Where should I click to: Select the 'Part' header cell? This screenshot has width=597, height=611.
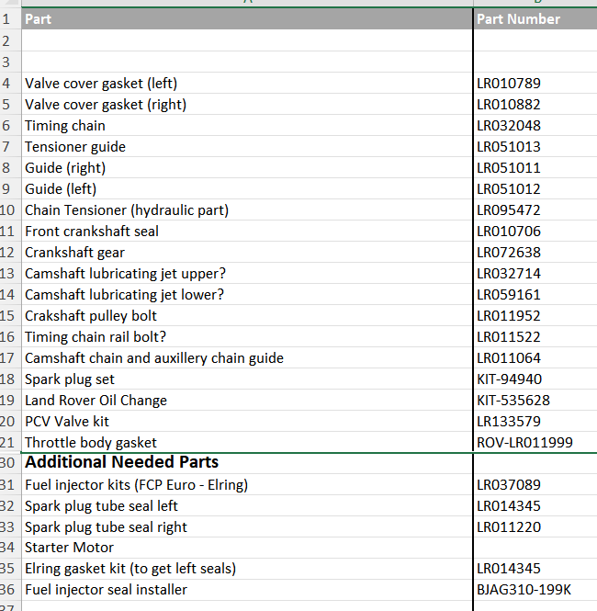(x=247, y=18)
